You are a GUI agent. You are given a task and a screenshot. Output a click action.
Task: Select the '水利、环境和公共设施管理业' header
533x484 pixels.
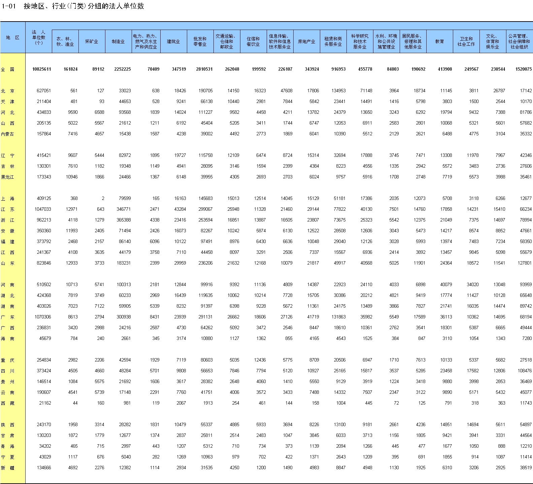click(x=387, y=41)
